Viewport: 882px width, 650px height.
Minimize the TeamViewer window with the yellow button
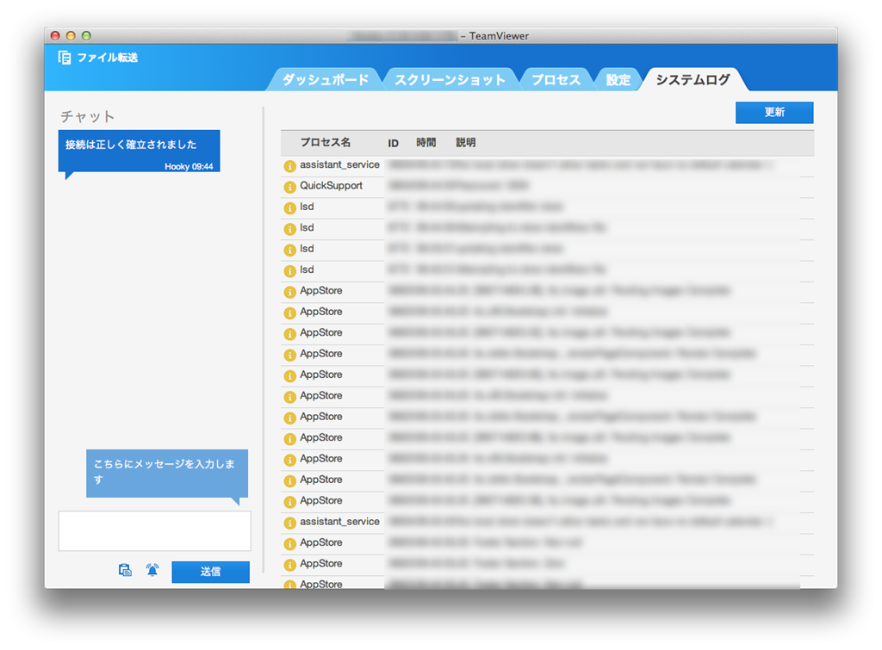coord(71,35)
